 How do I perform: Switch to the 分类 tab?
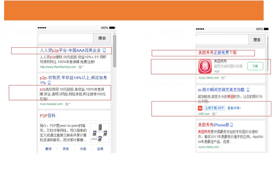[x=83, y=149]
